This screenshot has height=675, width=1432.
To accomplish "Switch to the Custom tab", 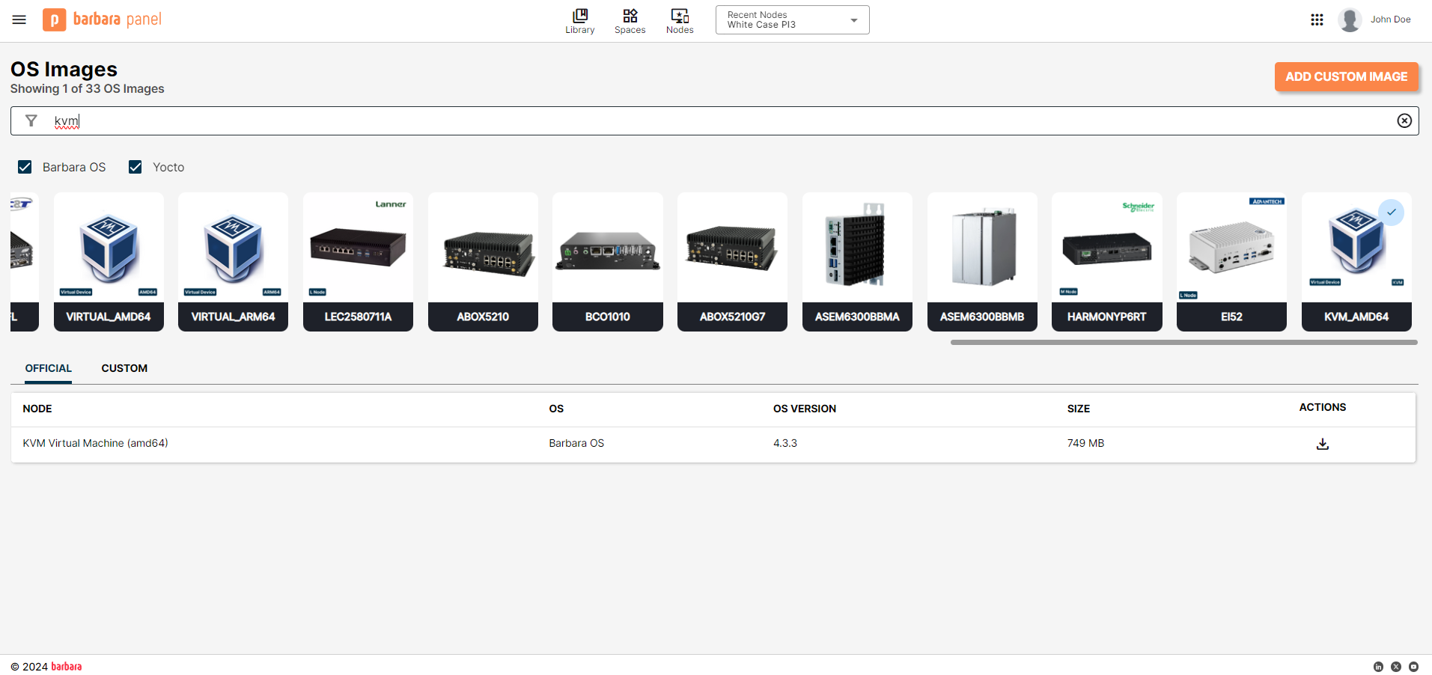I will pyautogui.click(x=124, y=368).
